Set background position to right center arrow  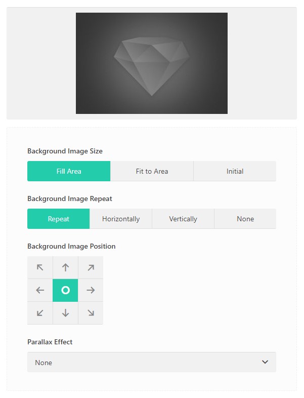point(91,290)
